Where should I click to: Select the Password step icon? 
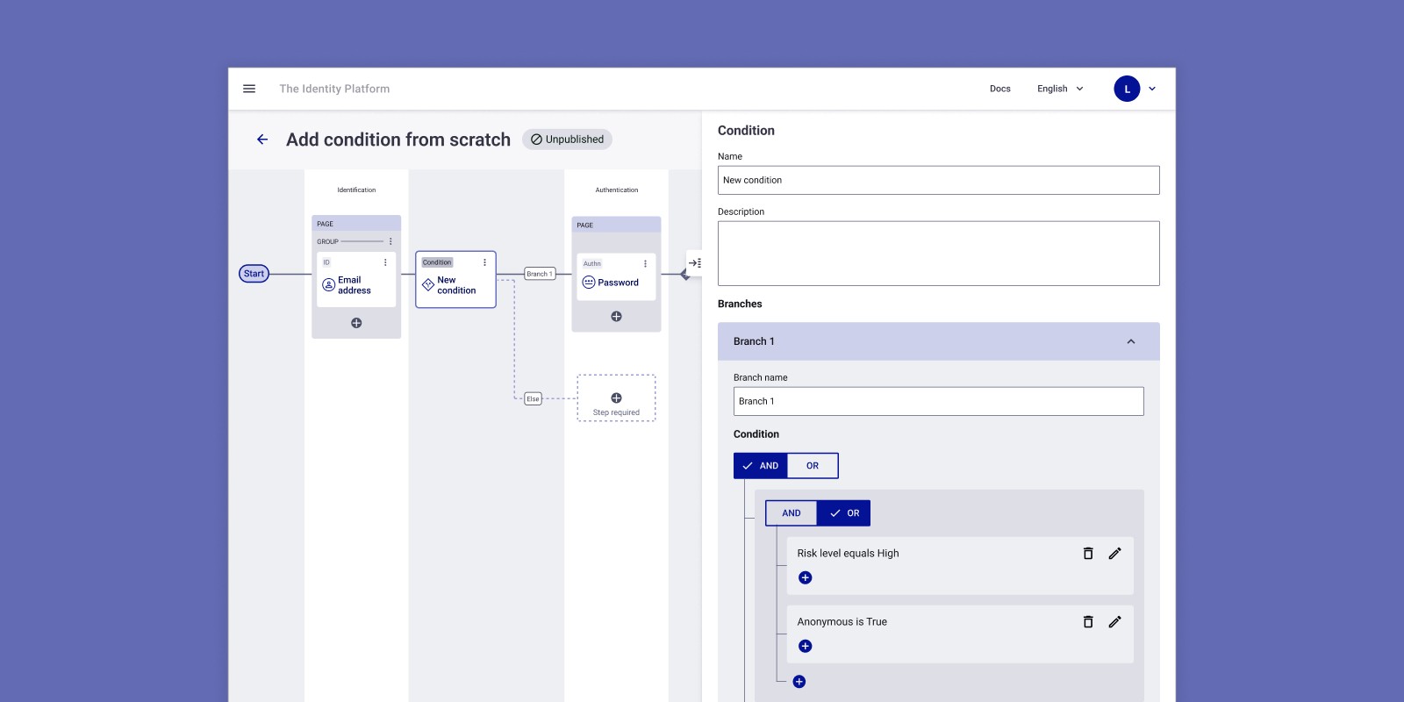coord(589,283)
